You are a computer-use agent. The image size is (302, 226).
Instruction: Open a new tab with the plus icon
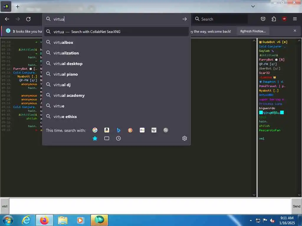[x=17, y=7]
